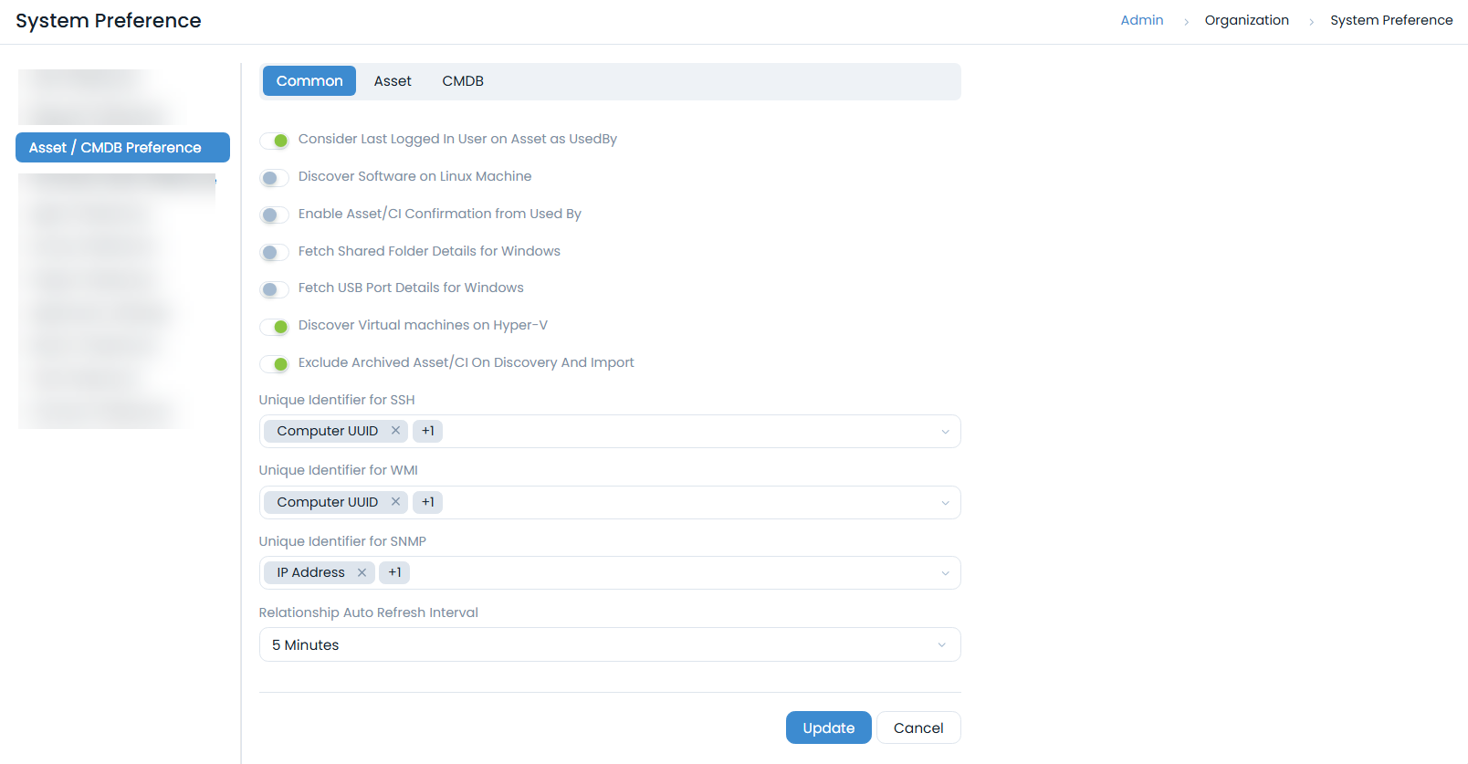Disable Consider Last Logged In User as UsedBy
The width and height of the screenshot is (1468, 764).
click(x=274, y=141)
